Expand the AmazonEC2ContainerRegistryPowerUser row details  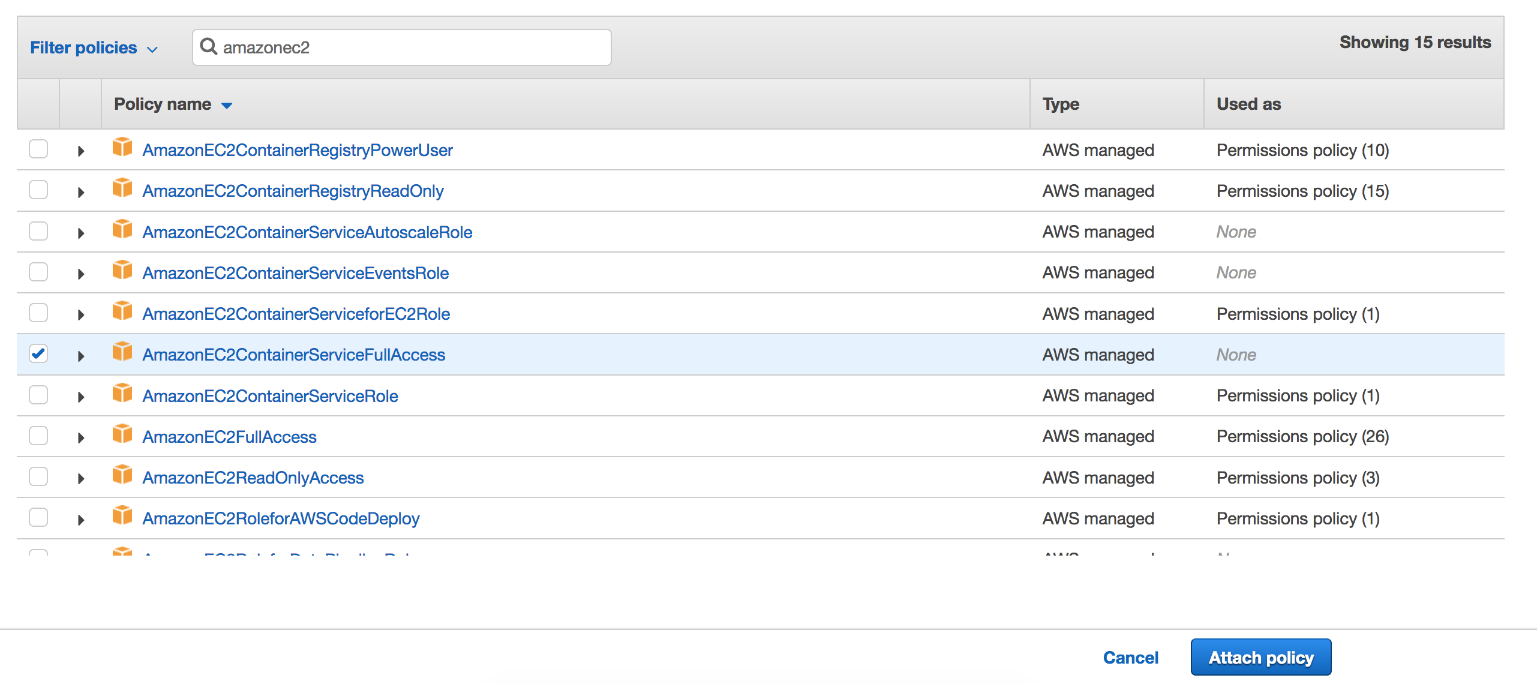point(81,151)
